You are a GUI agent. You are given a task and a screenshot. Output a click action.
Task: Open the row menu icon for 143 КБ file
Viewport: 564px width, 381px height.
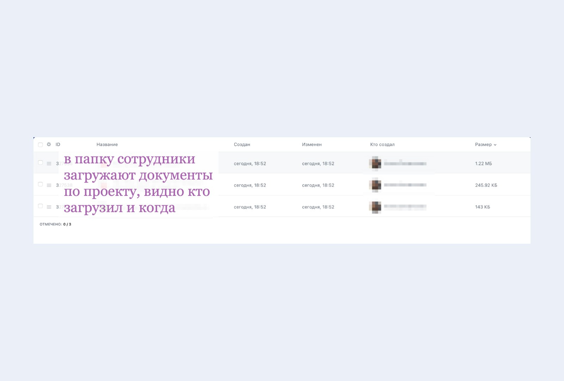pyautogui.click(x=49, y=207)
